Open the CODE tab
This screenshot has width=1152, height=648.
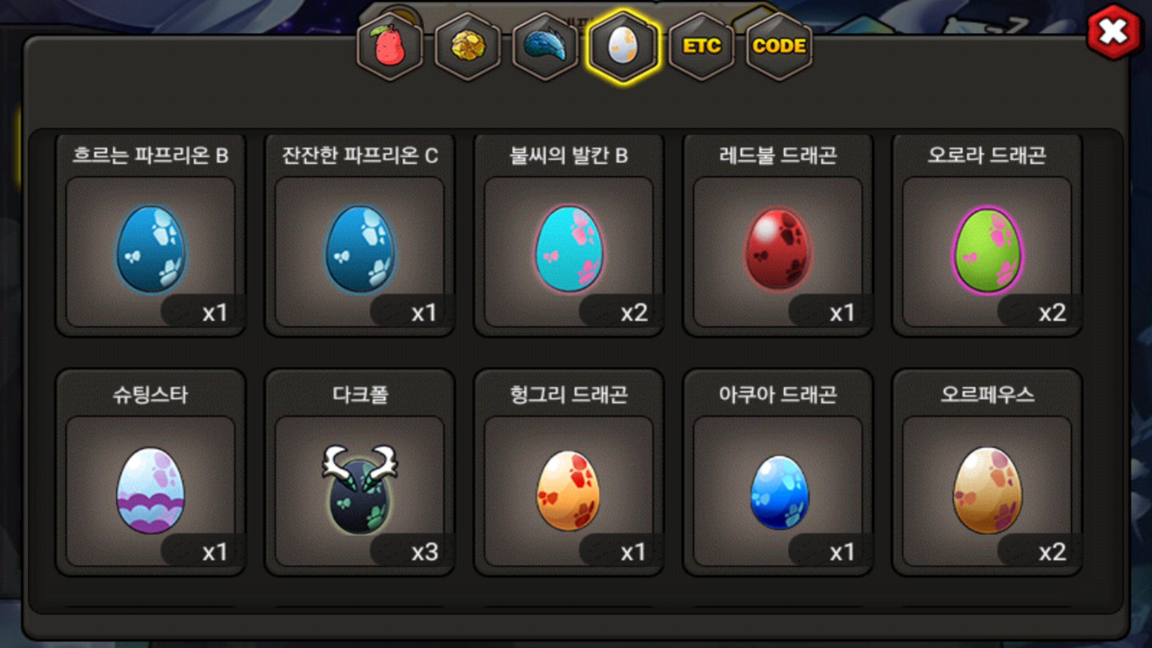[779, 46]
